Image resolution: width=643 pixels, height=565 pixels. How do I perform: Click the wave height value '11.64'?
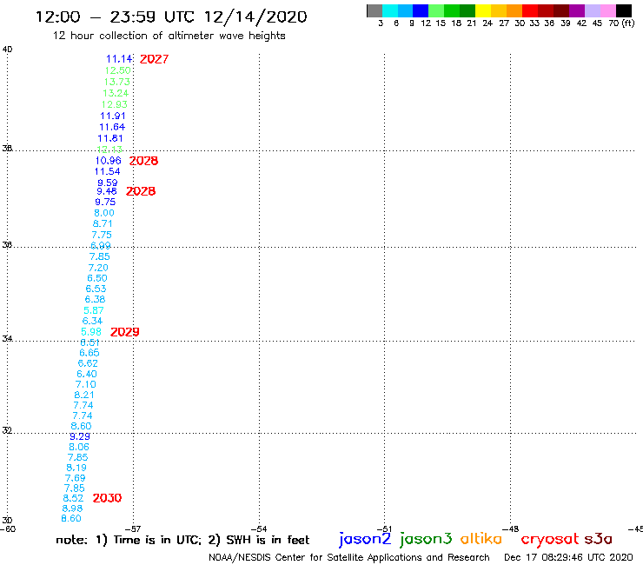click(x=112, y=127)
